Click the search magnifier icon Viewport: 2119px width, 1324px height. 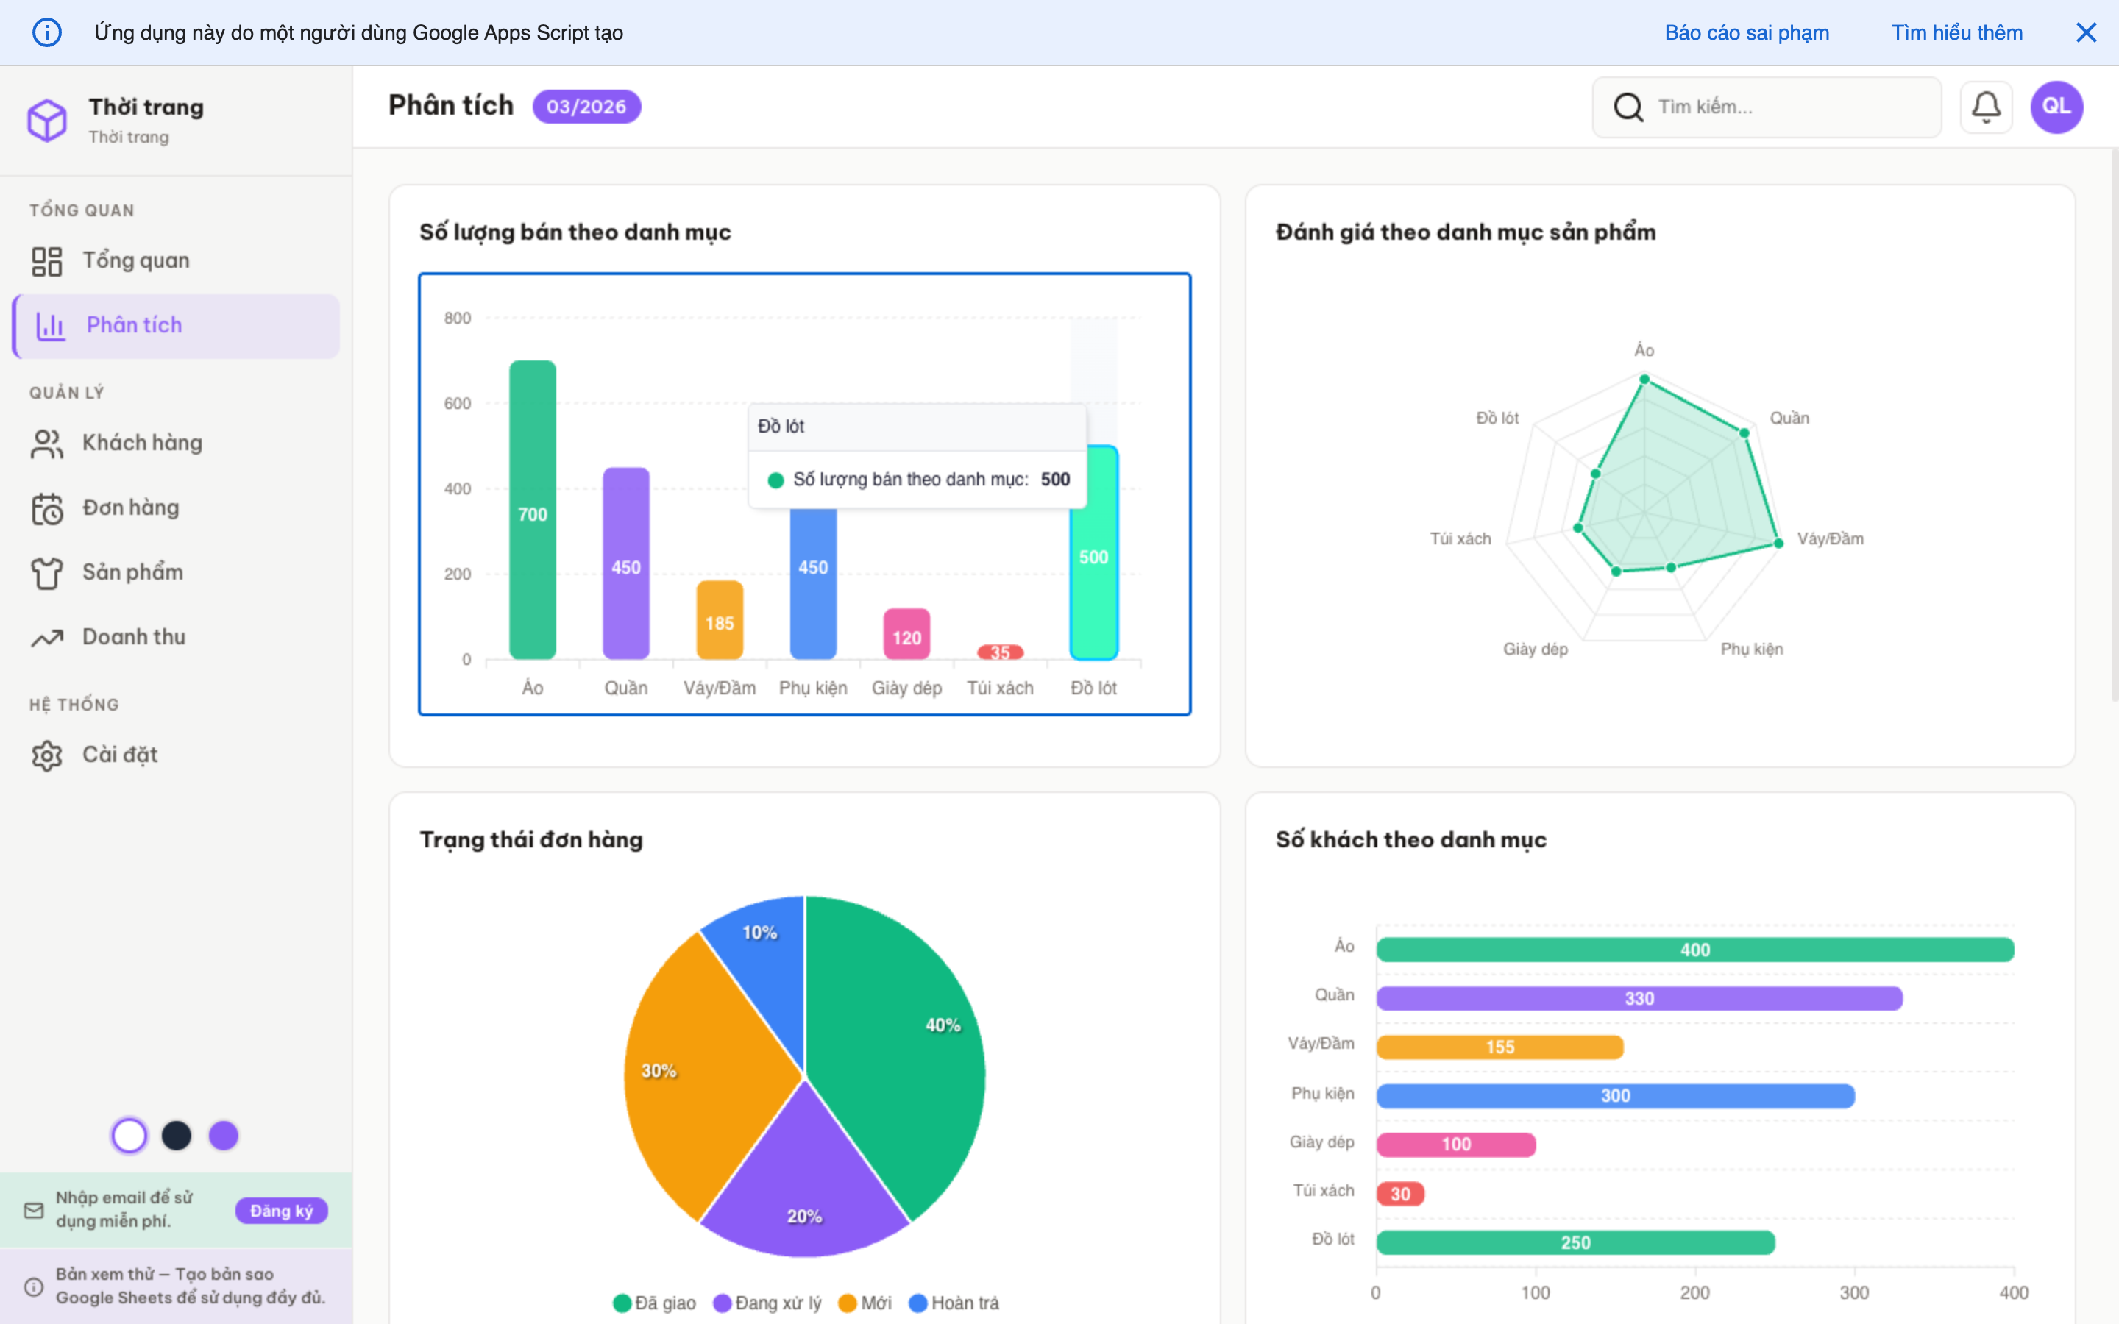coord(1628,107)
